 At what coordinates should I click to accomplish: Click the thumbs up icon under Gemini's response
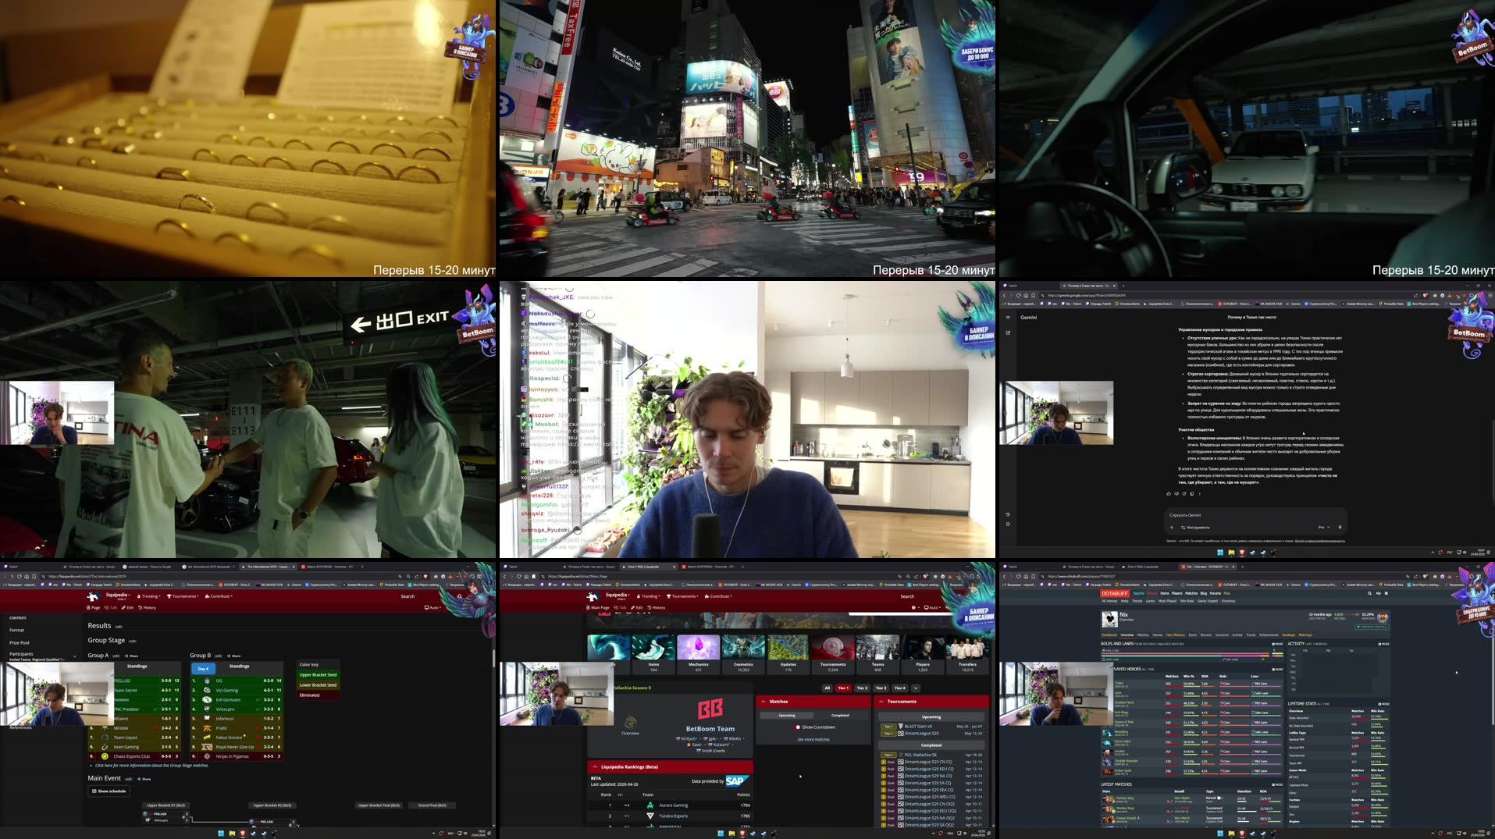click(1169, 493)
